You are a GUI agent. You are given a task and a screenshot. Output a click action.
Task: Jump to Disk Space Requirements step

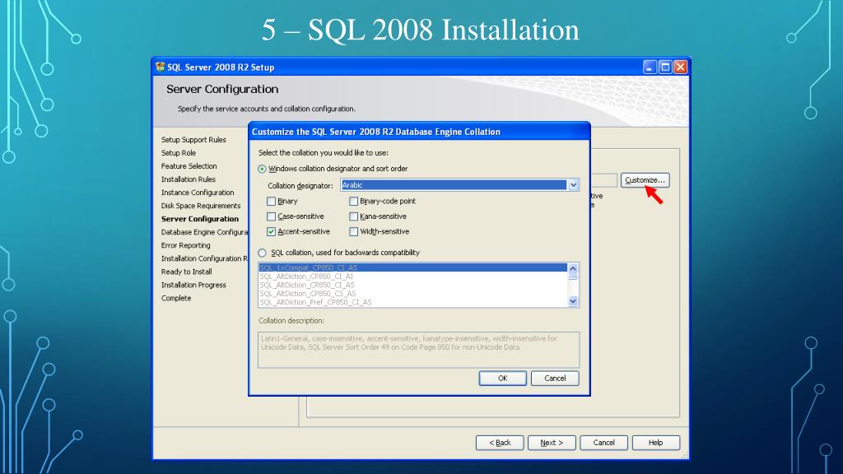201,206
